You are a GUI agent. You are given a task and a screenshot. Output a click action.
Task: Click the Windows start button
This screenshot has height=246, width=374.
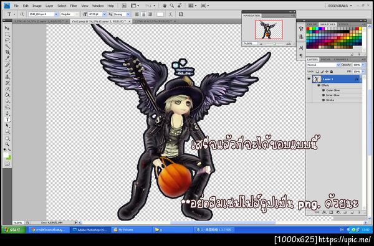13,230
